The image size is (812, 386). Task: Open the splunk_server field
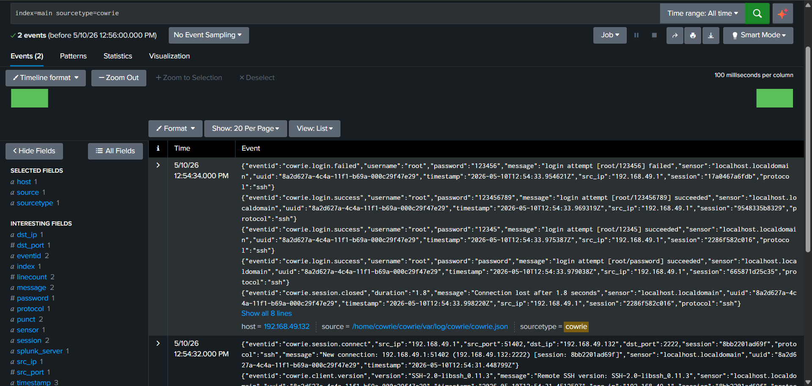tap(40, 351)
